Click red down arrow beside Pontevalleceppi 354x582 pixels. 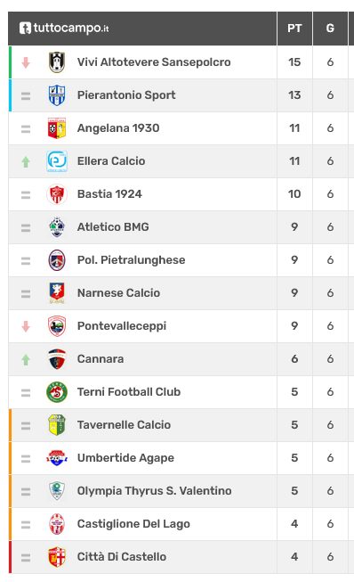26,326
